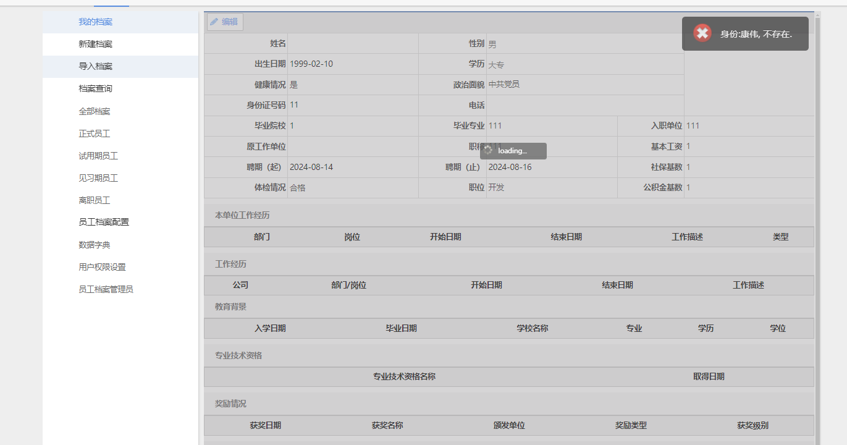847x445 pixels.
Task: Click the 姓名 field label
Action: coord(278,43)
